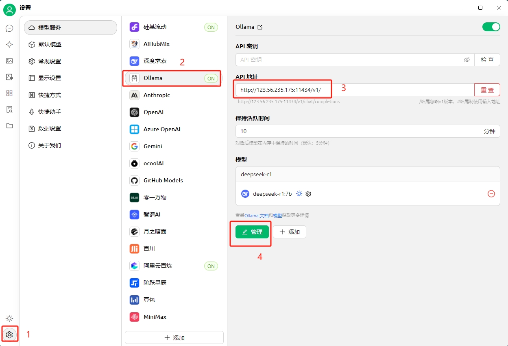Viewport: 508px width, 346px height.
Task: Open the image painting sidebar icon
Action: click(9, 61)
